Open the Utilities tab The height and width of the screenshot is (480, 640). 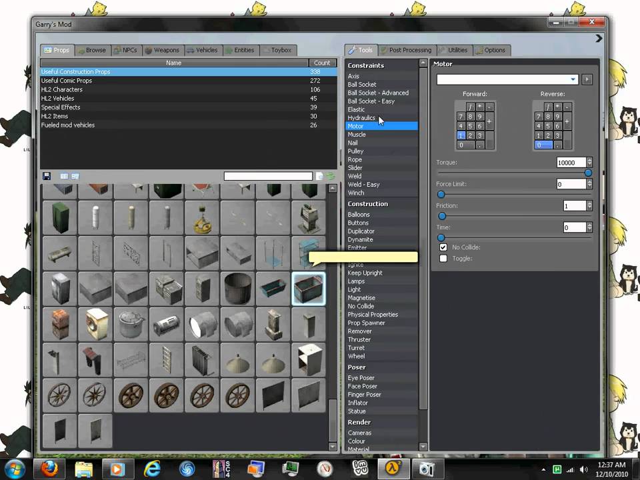tap(454, 50)
